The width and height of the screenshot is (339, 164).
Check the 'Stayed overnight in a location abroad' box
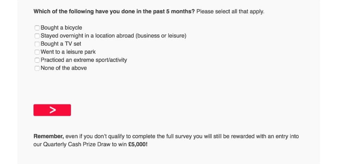37,36
